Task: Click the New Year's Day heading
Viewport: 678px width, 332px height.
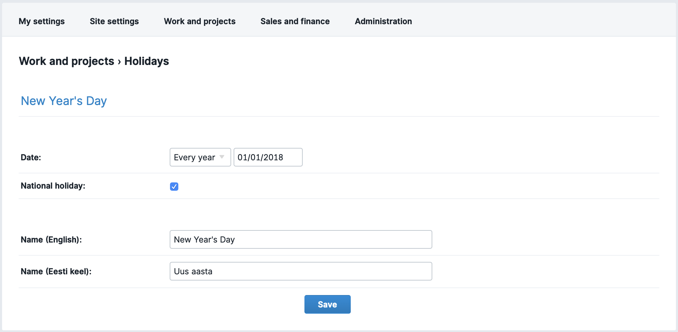Action: pyautogui.click(x=64, y=101)
